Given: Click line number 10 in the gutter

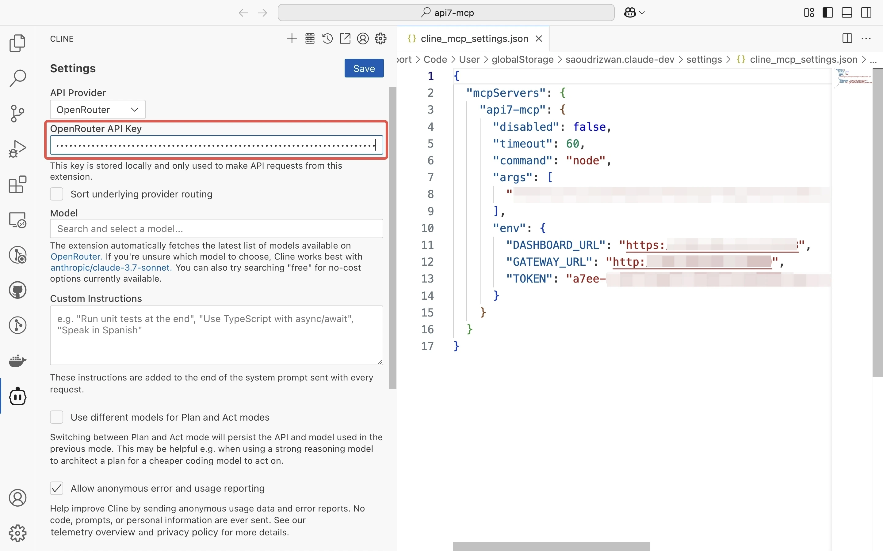Looking at the screenshot, I should (427, 228).
